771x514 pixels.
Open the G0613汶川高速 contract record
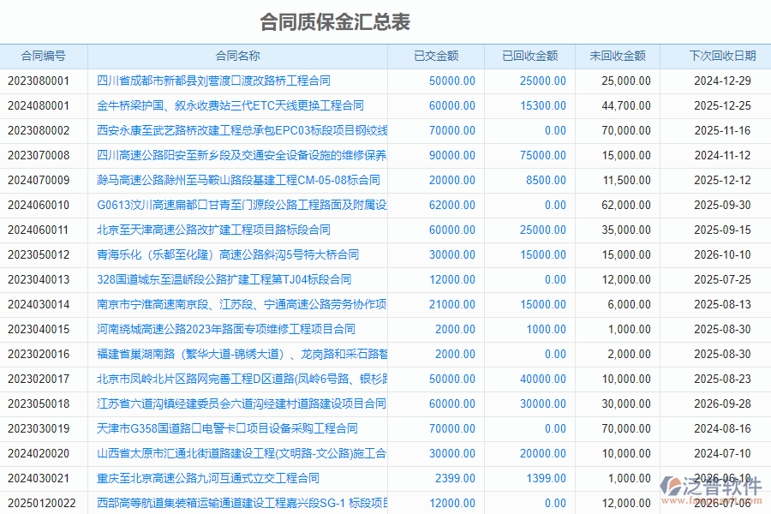point(242,205)
